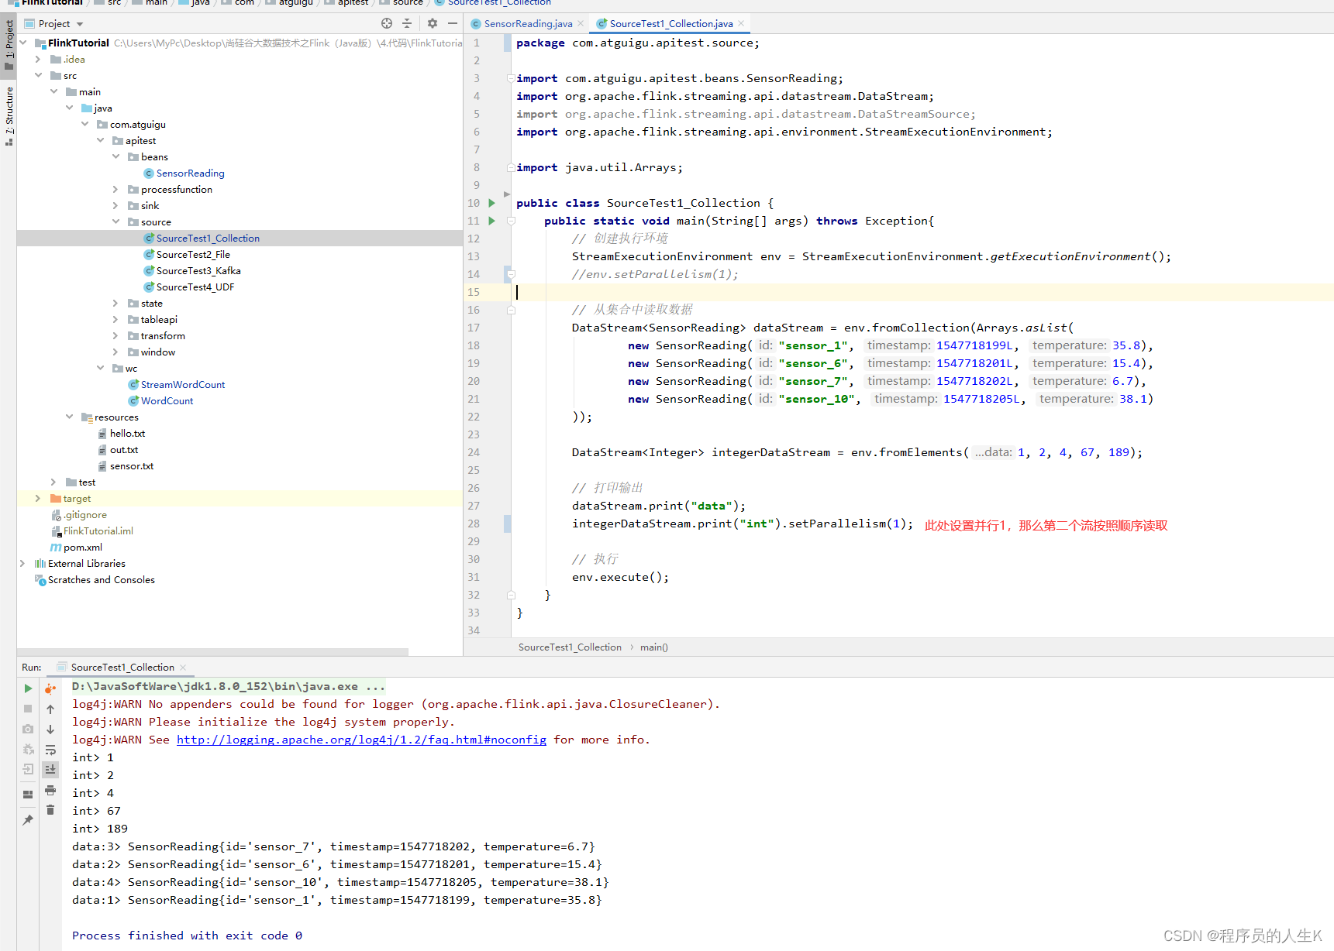Viewport: 1334px width, 951px height.
Task: Click main() in the editor breadcrumb
Action: (653, 647)
